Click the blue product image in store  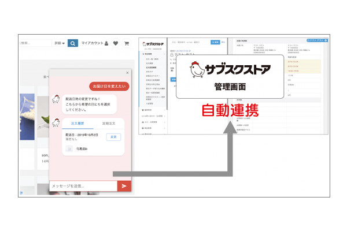point(27,117)
